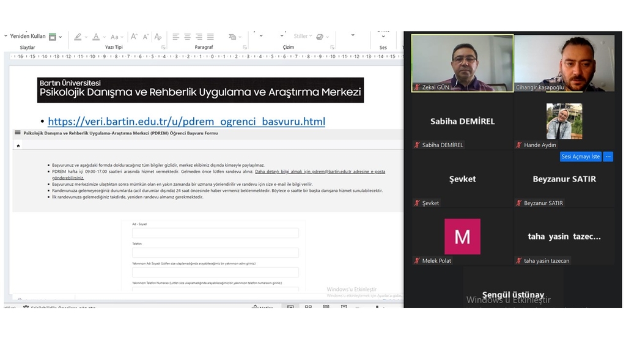This screenshot has height=352, width=626.
Task: Click the home icon below the form title
Action: 18,145
